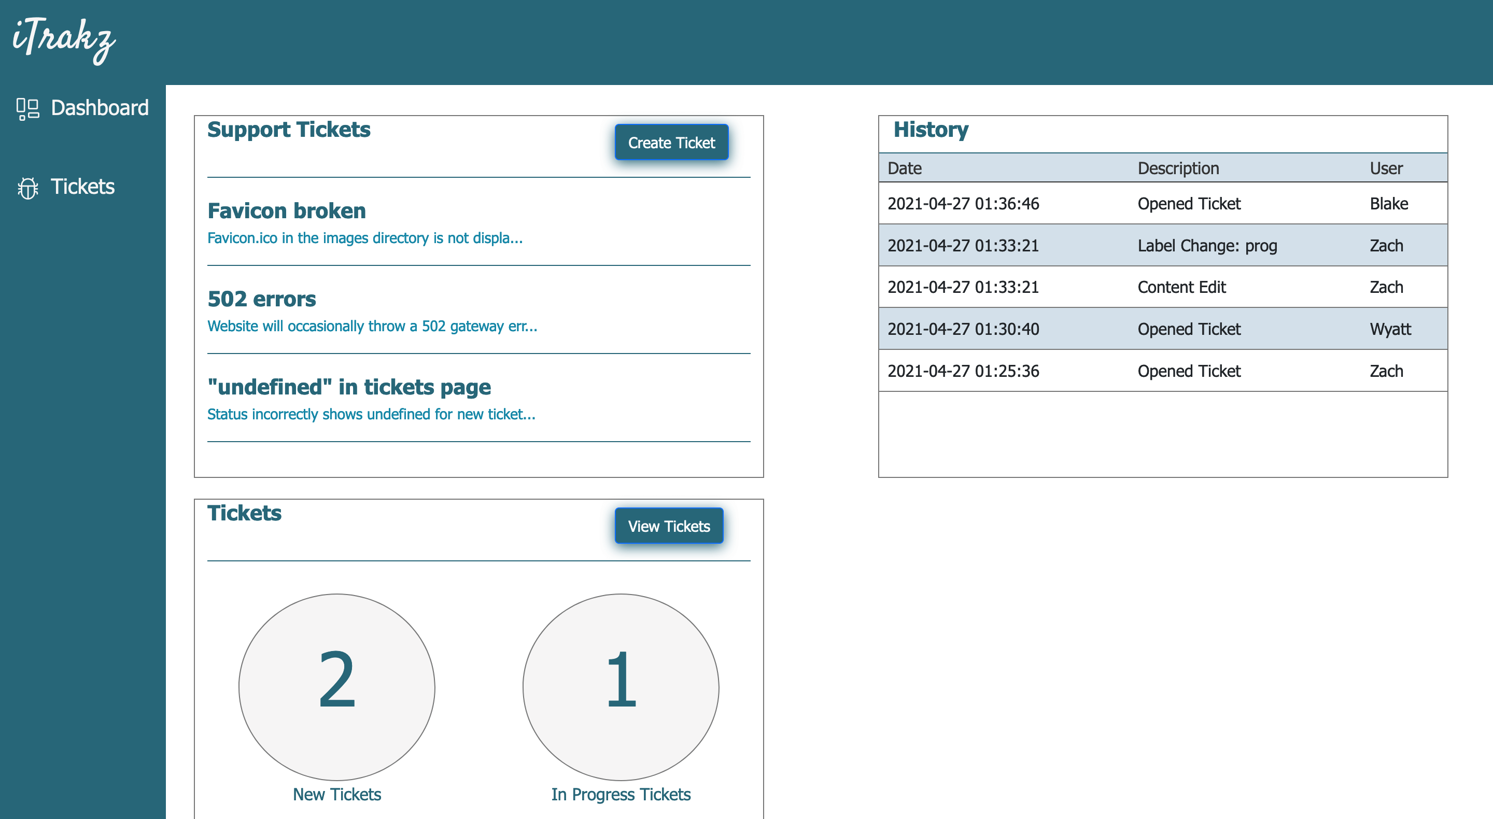Click user Blake in History

tap(1389, 203)
